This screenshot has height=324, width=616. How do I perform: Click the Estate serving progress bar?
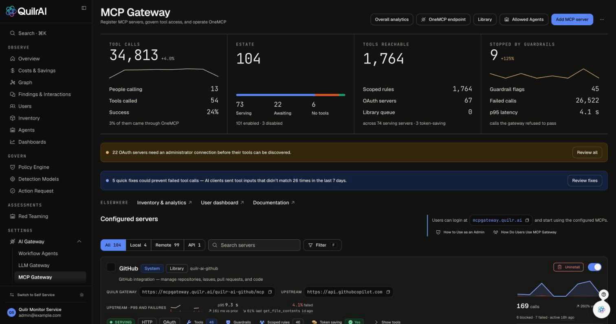coord(290,95)
